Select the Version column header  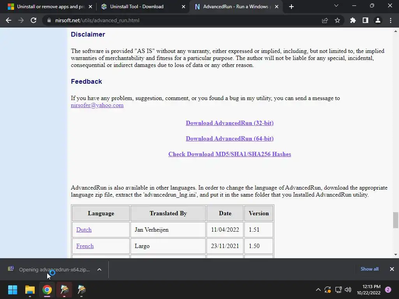click(x=259, y=213)
